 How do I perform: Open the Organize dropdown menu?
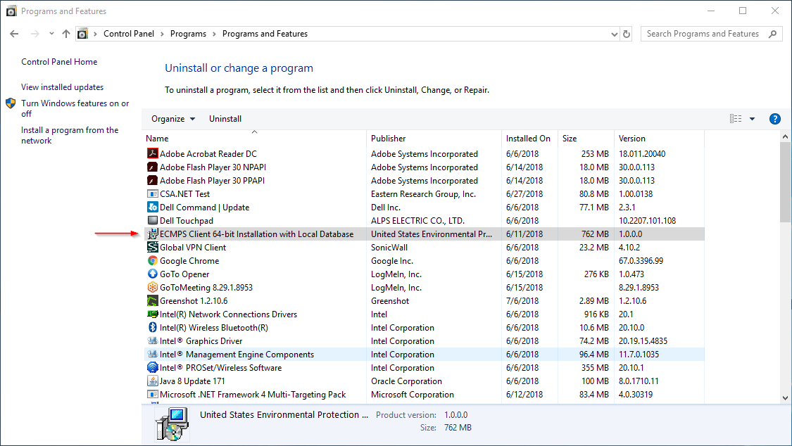coord(173,119)
